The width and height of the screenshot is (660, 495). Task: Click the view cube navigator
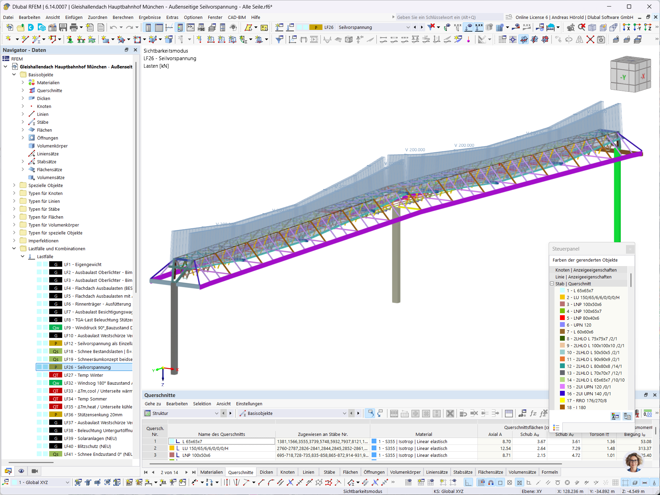631,74
